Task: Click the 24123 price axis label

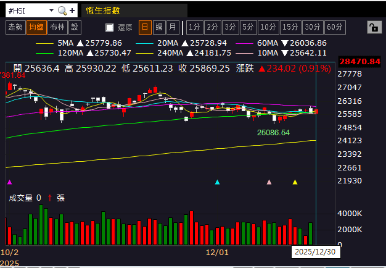Action: tap(350, 141)
